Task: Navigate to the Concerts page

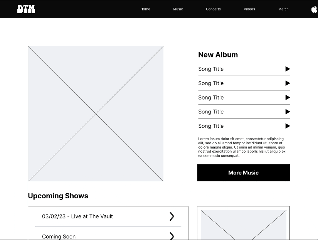Action: (x=213, y=9)
